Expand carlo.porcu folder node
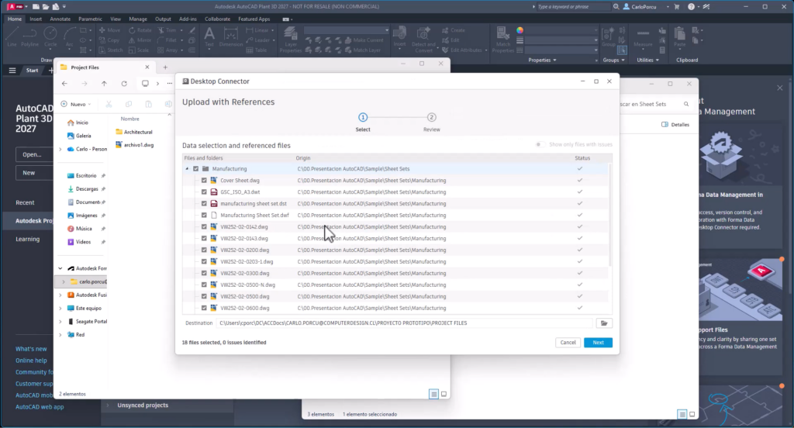The width and height of the screenshot is (794, 428). (x=64, y=281)
